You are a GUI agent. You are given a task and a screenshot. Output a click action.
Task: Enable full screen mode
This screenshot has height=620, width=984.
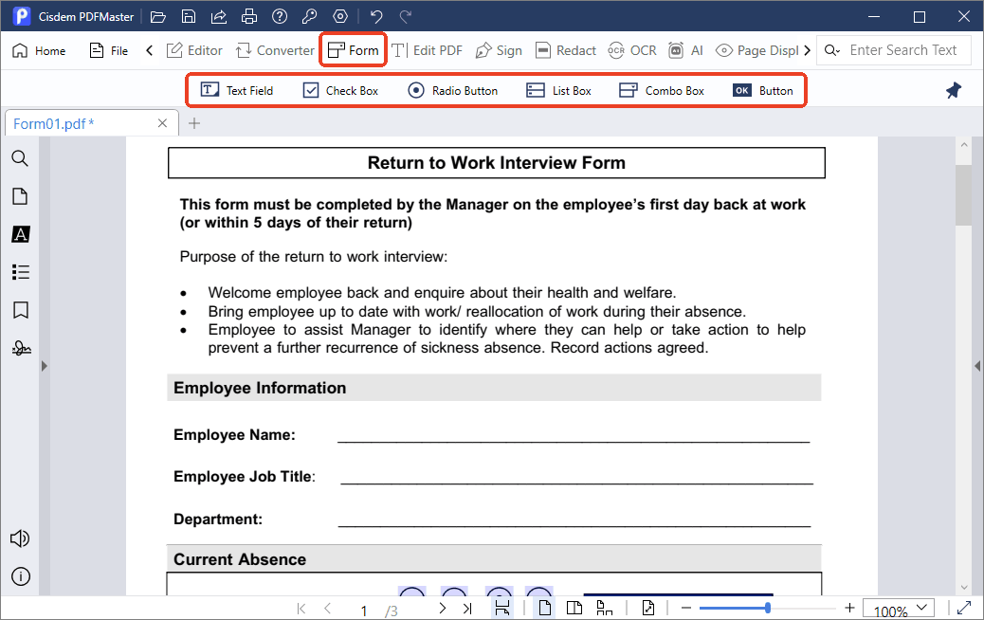964,608
